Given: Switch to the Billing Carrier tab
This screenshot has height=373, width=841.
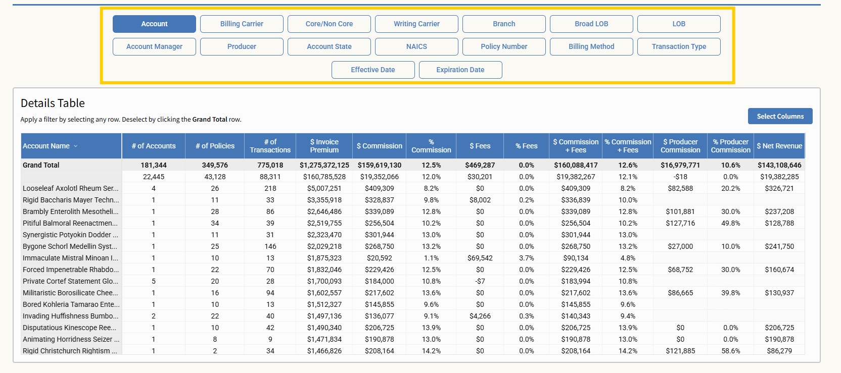Looking at the screenshot, I should coord(242,24).
